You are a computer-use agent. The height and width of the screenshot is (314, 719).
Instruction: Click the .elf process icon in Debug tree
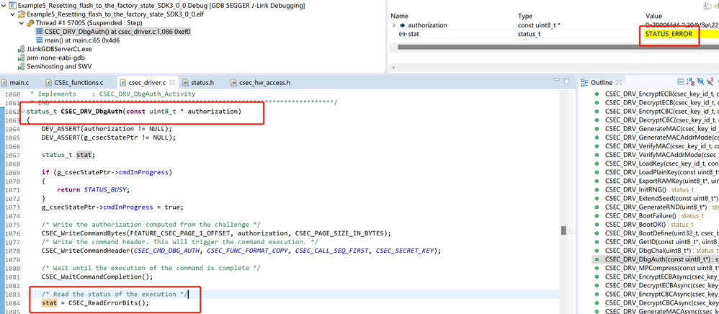coord(21,14)
